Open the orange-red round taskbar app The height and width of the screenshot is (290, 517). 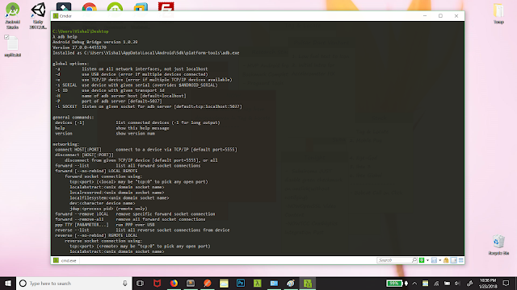pos(207,283)
